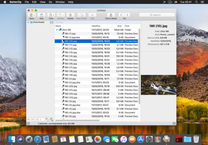
Task: Click the Direct Mode toolbar icon
Action: tap(111, 15)
